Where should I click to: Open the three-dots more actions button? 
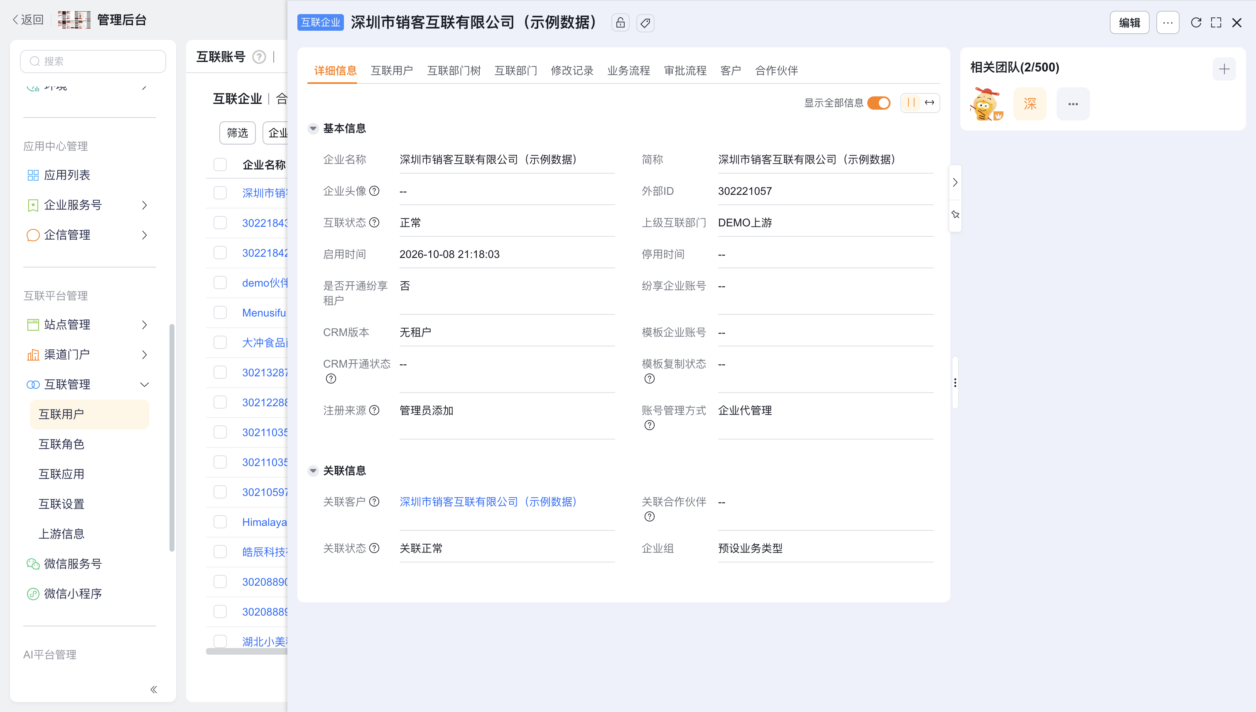point(1168,22)
